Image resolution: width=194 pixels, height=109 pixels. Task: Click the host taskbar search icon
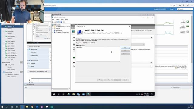tap(7, 107)
